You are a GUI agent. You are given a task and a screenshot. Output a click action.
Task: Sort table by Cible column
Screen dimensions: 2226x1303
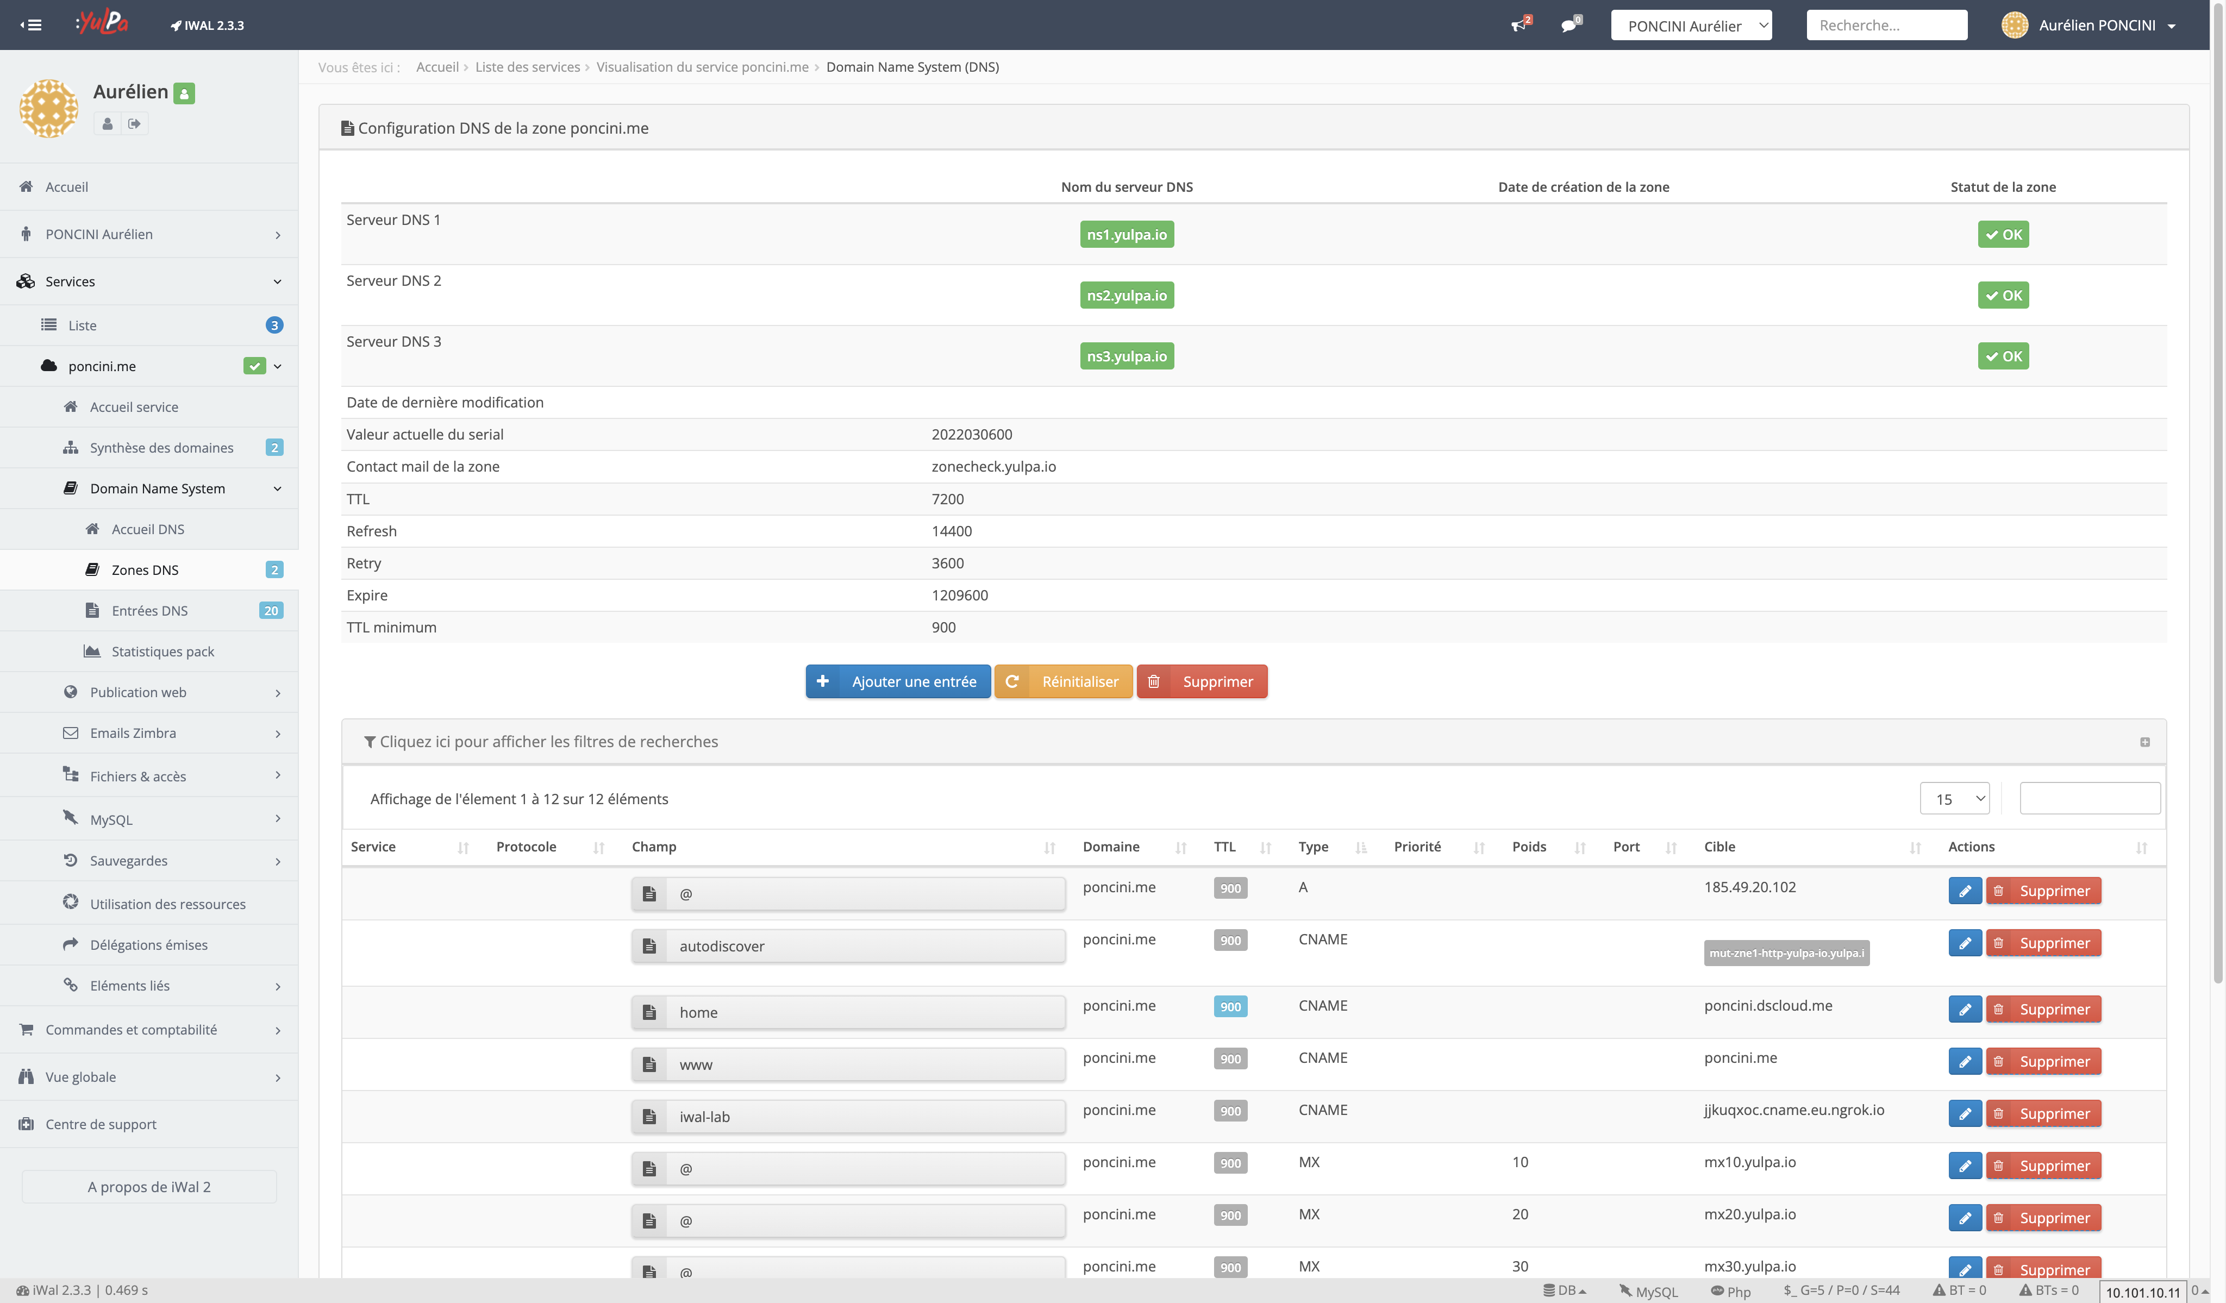click(x=1814, y=846)
